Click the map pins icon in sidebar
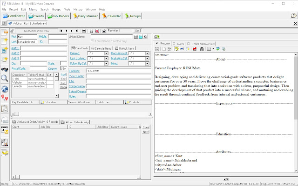298x186 pixels. [5, 98]
